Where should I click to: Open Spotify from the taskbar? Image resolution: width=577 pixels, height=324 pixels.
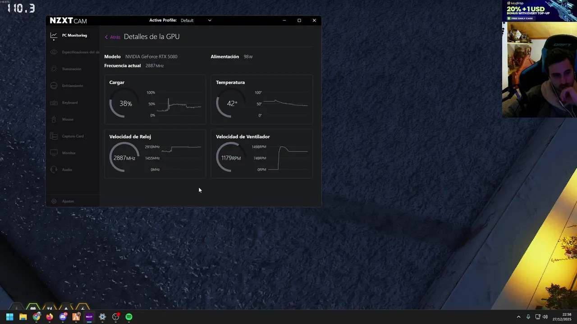coord(129,317)
